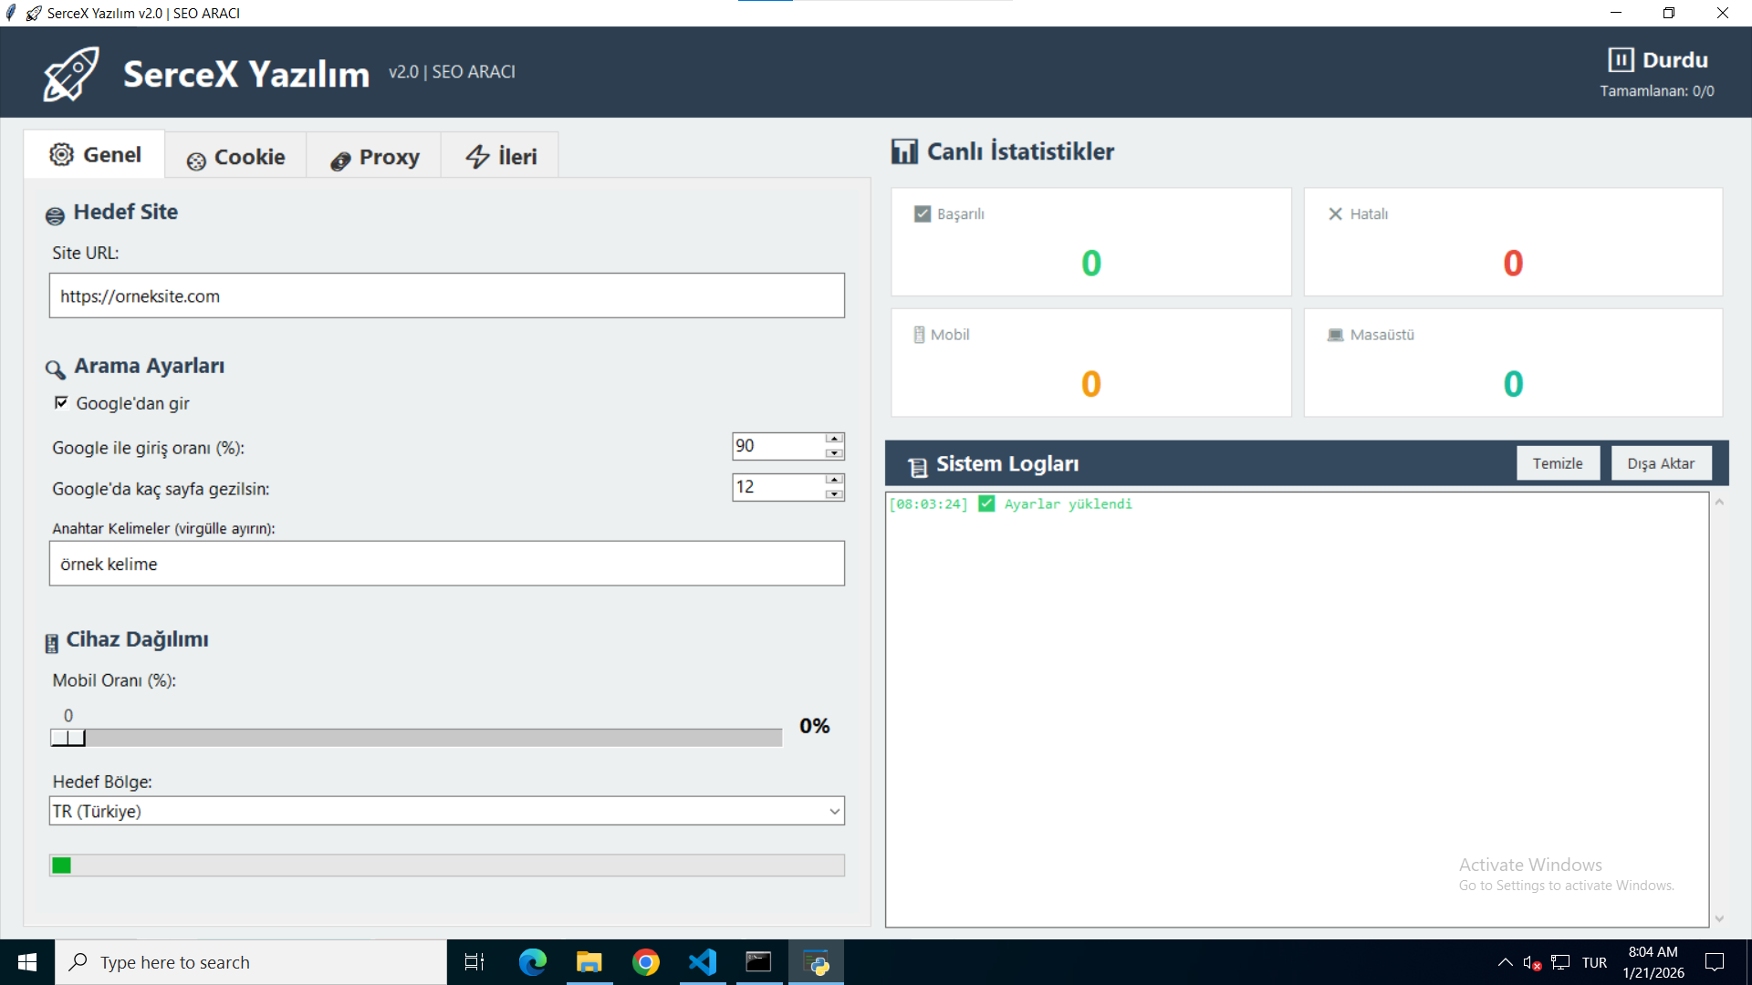Click the 'Tamamlanan: 0/0' status text

[1657, 91]
